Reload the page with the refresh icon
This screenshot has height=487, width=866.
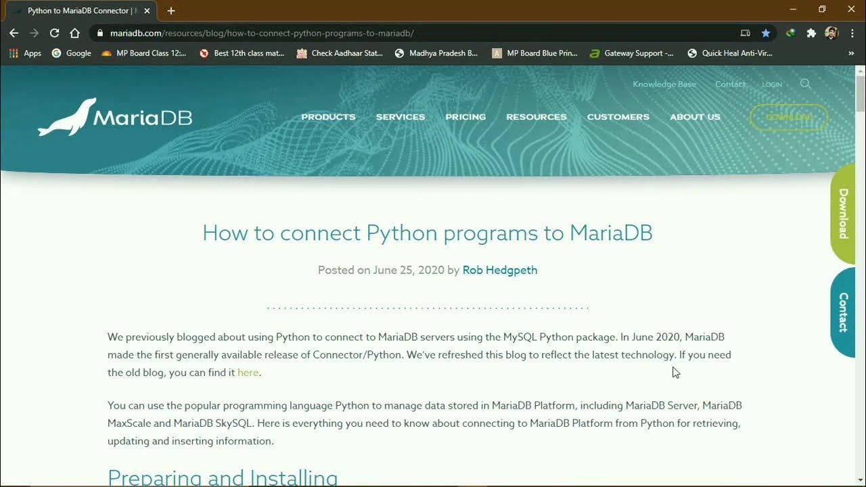[54, 33]
